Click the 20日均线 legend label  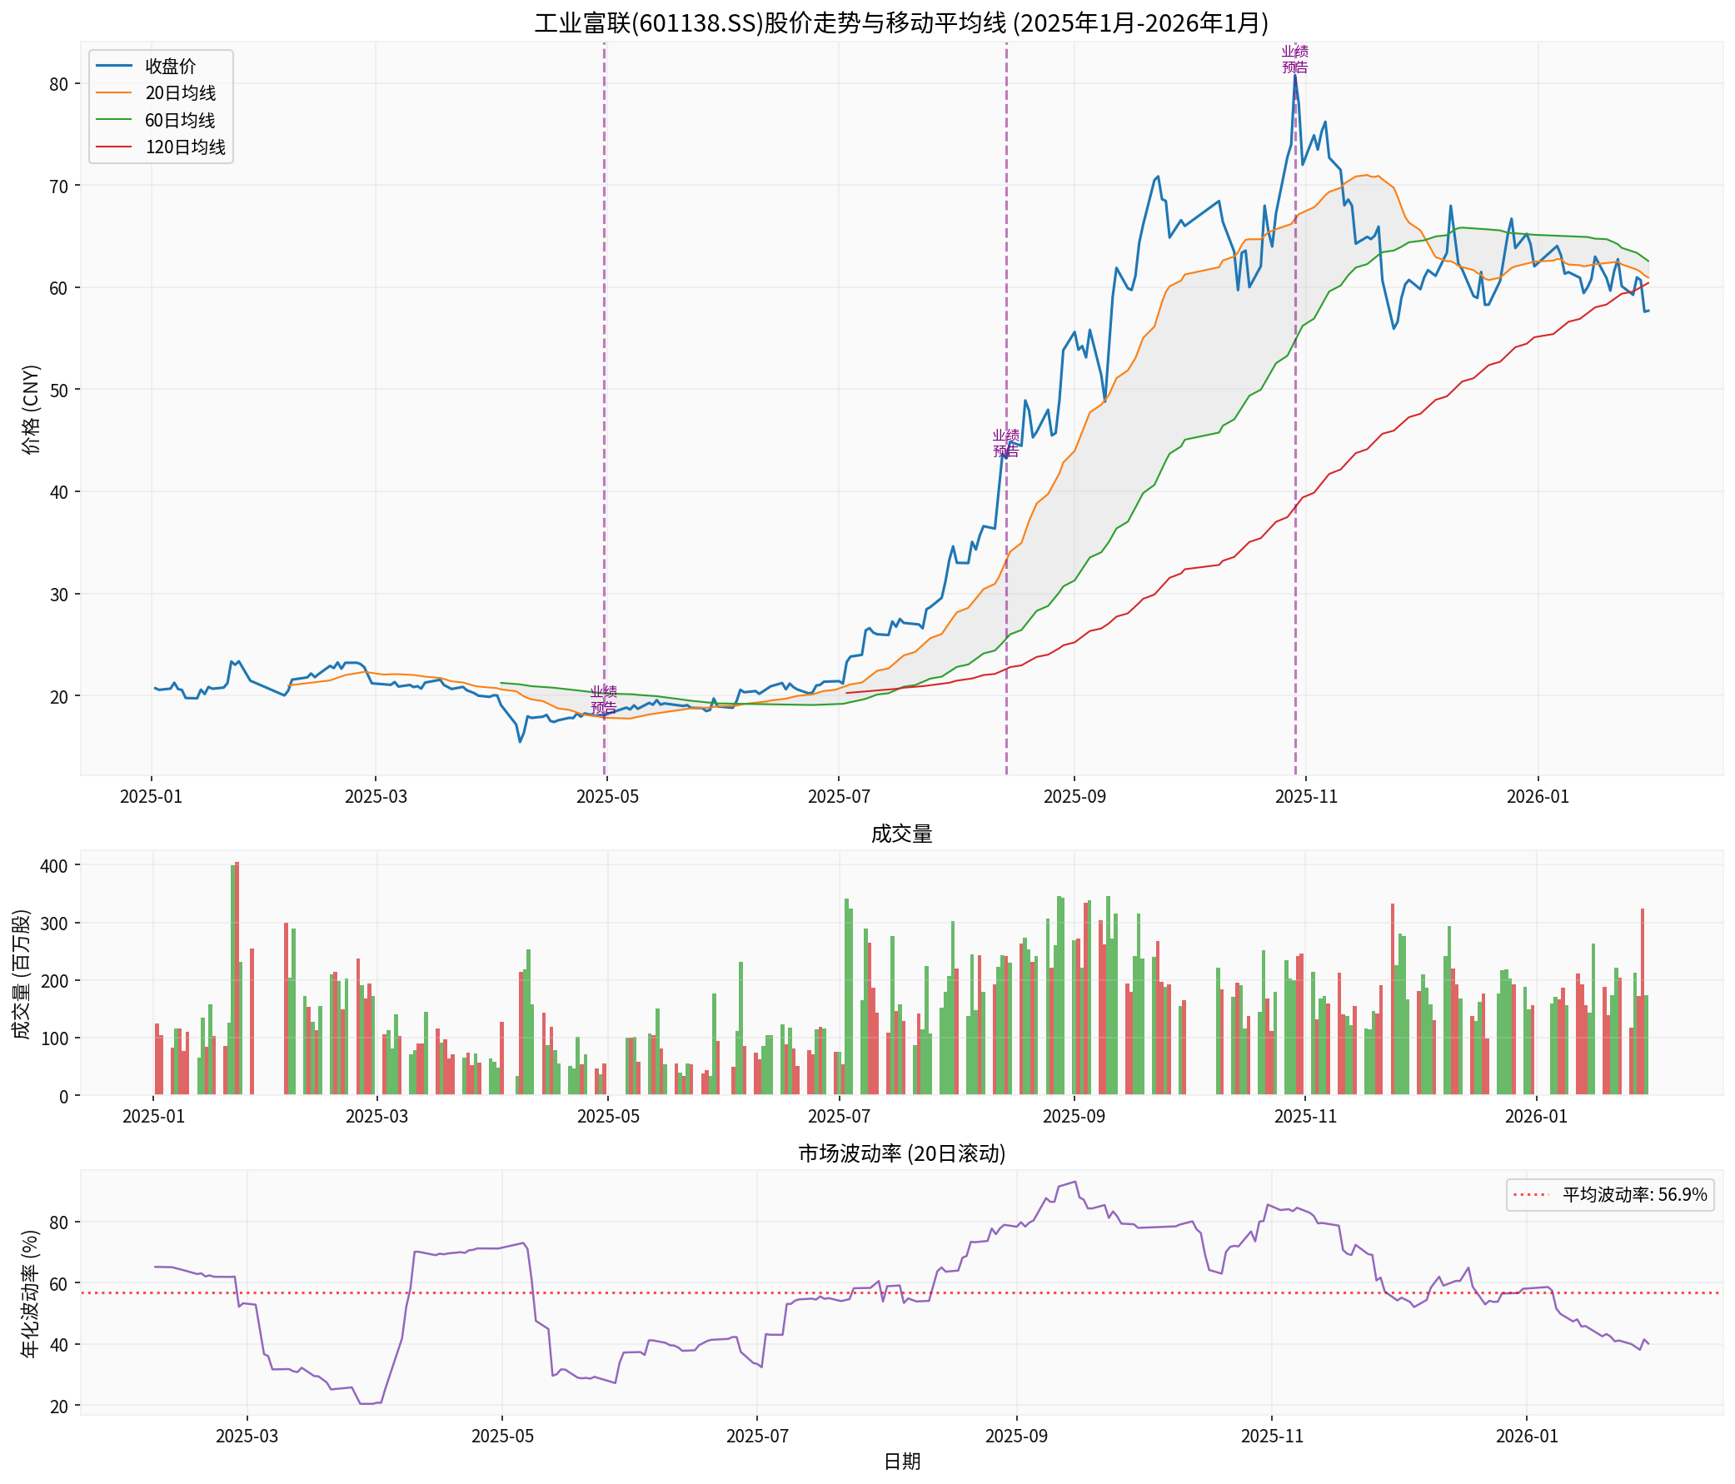point(180,93)
